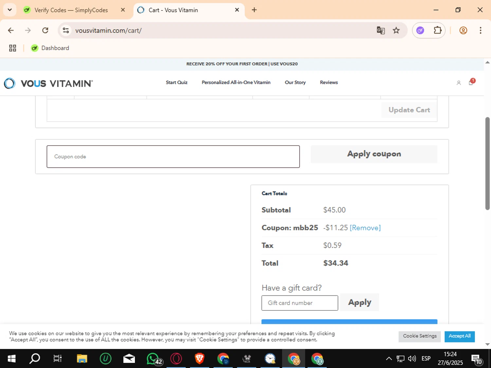Click the total amount $34.34

pos(336,263)
